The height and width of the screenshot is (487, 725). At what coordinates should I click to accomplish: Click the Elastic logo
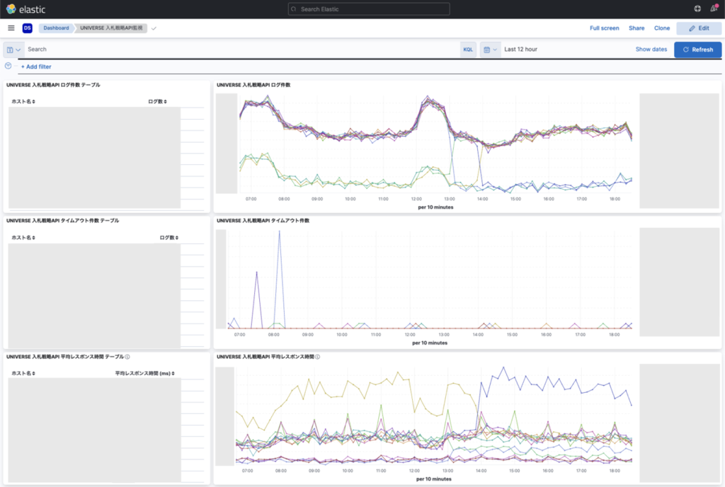(x=26, y=9)
